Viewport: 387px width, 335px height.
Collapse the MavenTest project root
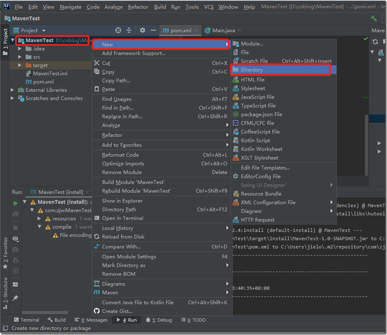click(x=13, y=40)
